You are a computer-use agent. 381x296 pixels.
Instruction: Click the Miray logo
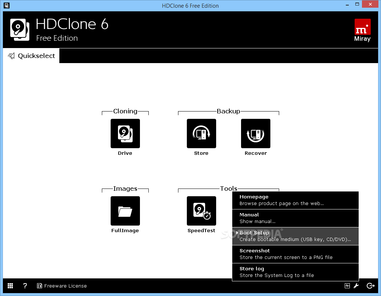coord(362,30)
